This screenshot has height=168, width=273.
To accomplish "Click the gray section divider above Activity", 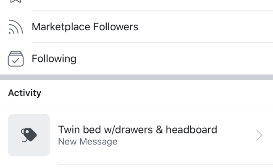I will tap(136, 77).
